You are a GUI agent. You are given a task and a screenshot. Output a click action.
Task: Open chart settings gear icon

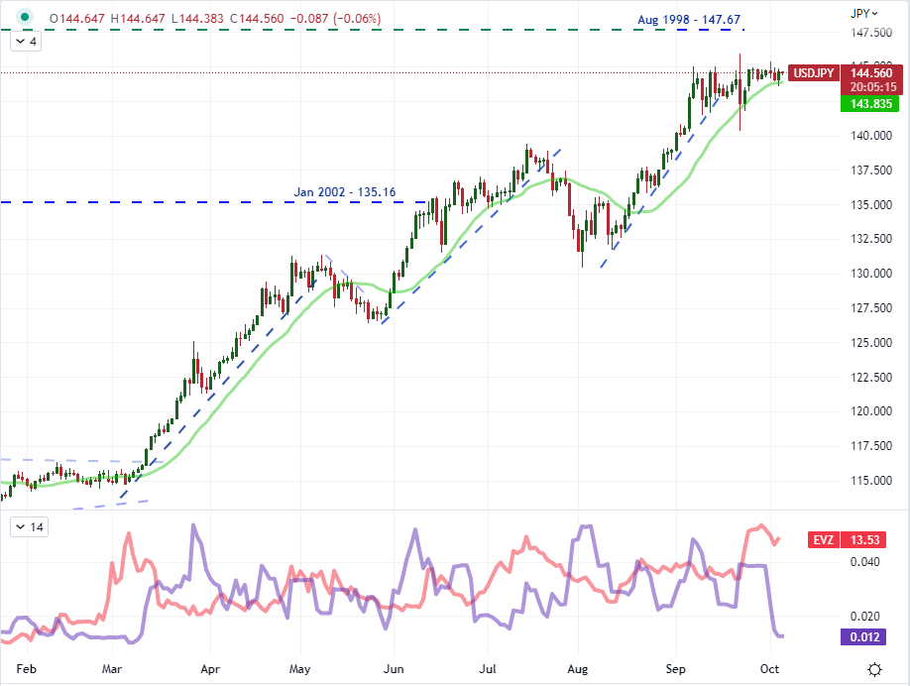(874, 669)
